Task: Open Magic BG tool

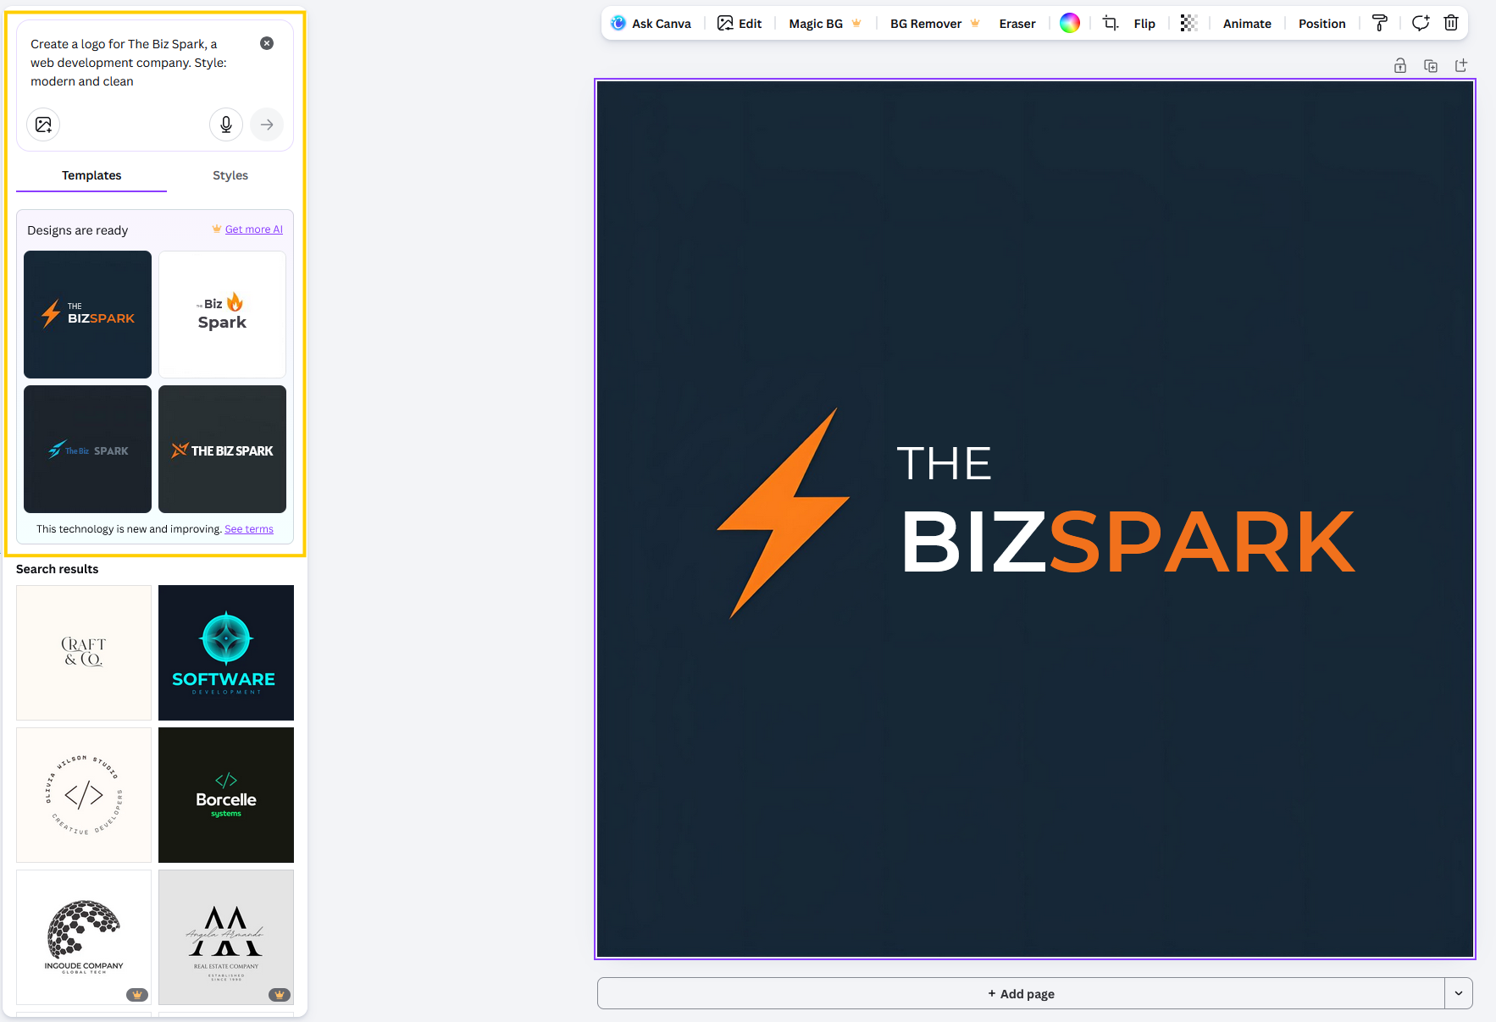Action: tap(814, 23)
